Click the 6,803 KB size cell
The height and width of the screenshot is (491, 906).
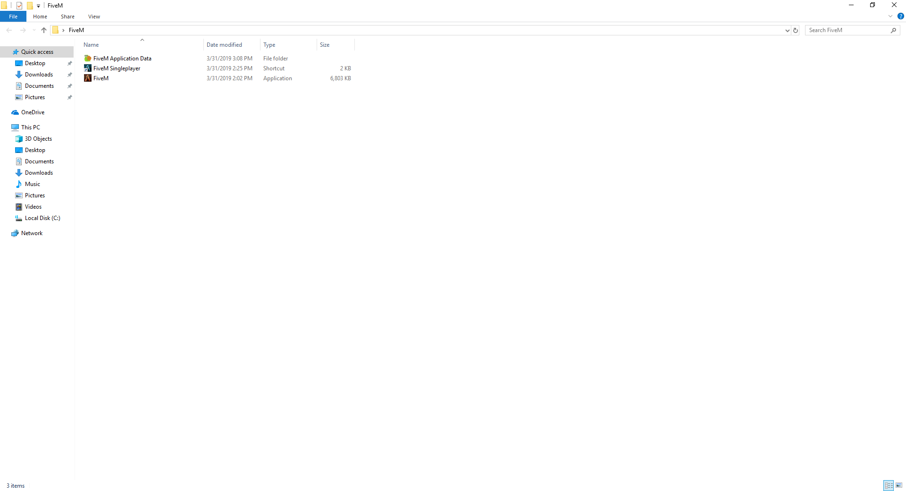click(x=340, y=78)
